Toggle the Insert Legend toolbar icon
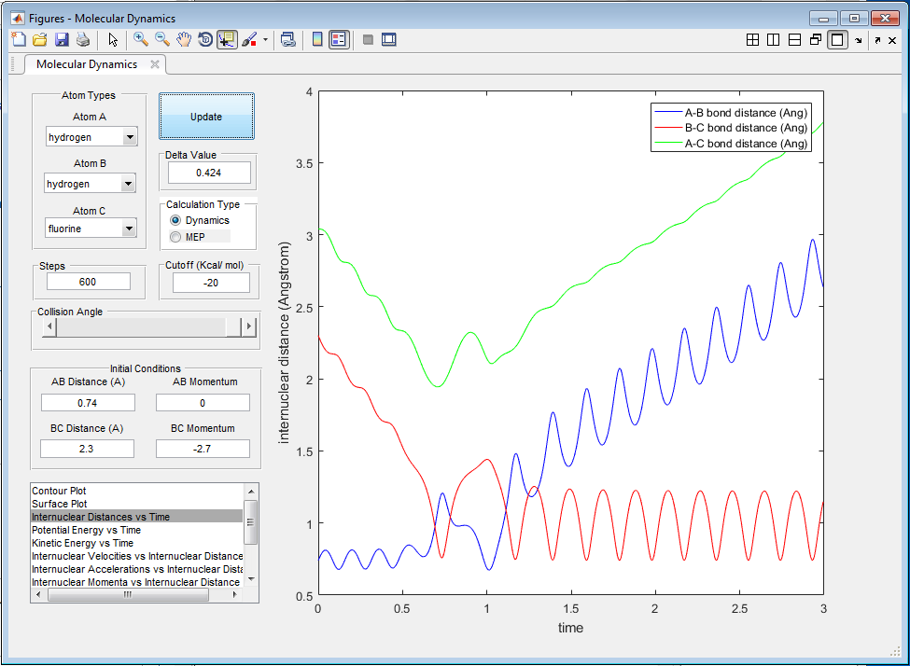 click(x=339, y=39)
